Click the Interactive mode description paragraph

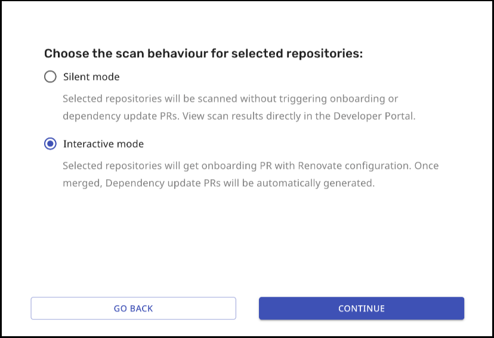[251, 174]
